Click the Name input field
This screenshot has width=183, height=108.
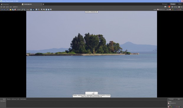86,99
